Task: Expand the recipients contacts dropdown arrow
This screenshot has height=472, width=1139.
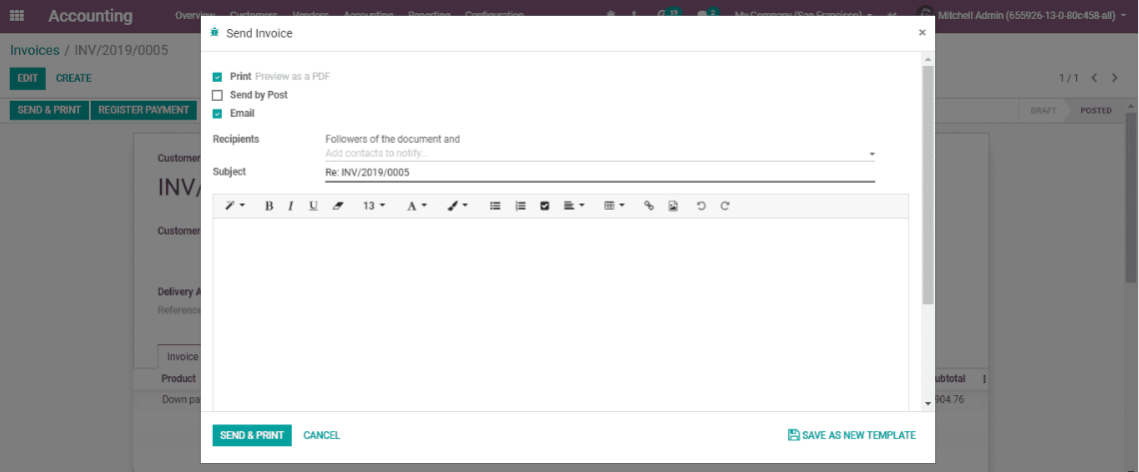Action: click(871, 155)
